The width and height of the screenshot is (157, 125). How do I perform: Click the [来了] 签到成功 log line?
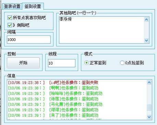(53, 115)
